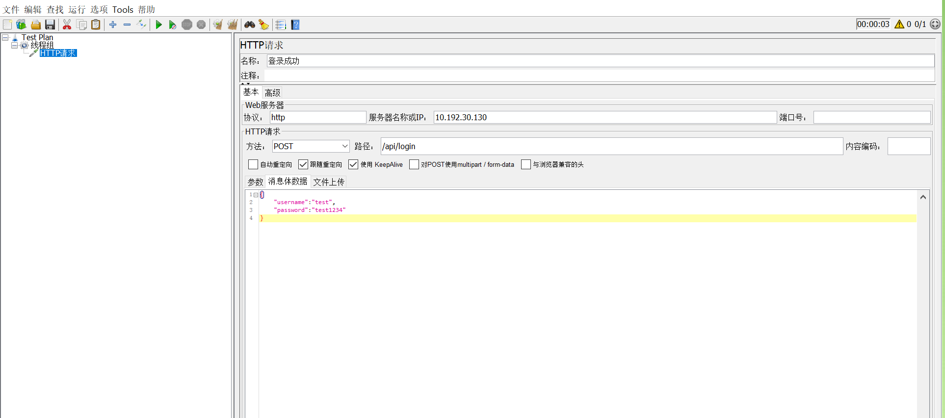Click the 内容编码 encoding field
Viewport: 945px width, 418px height.
(909, 146)
